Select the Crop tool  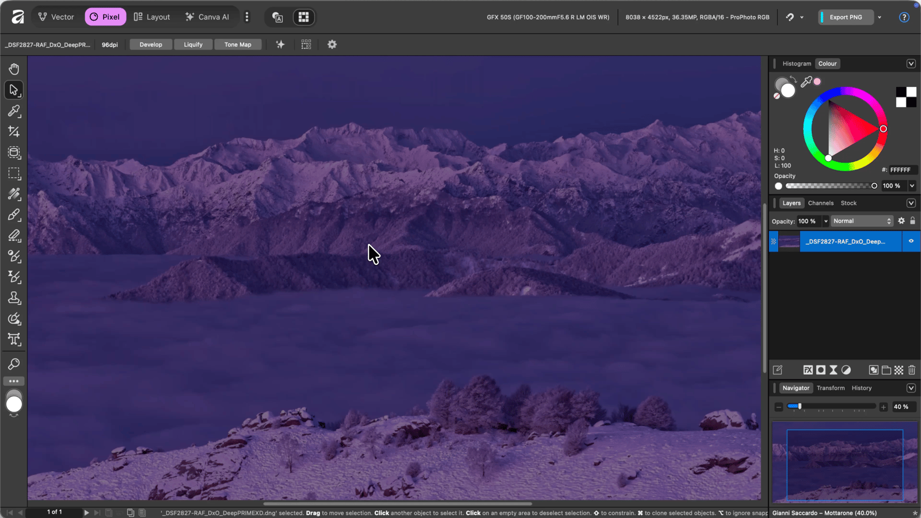click(x=14, y=132)
